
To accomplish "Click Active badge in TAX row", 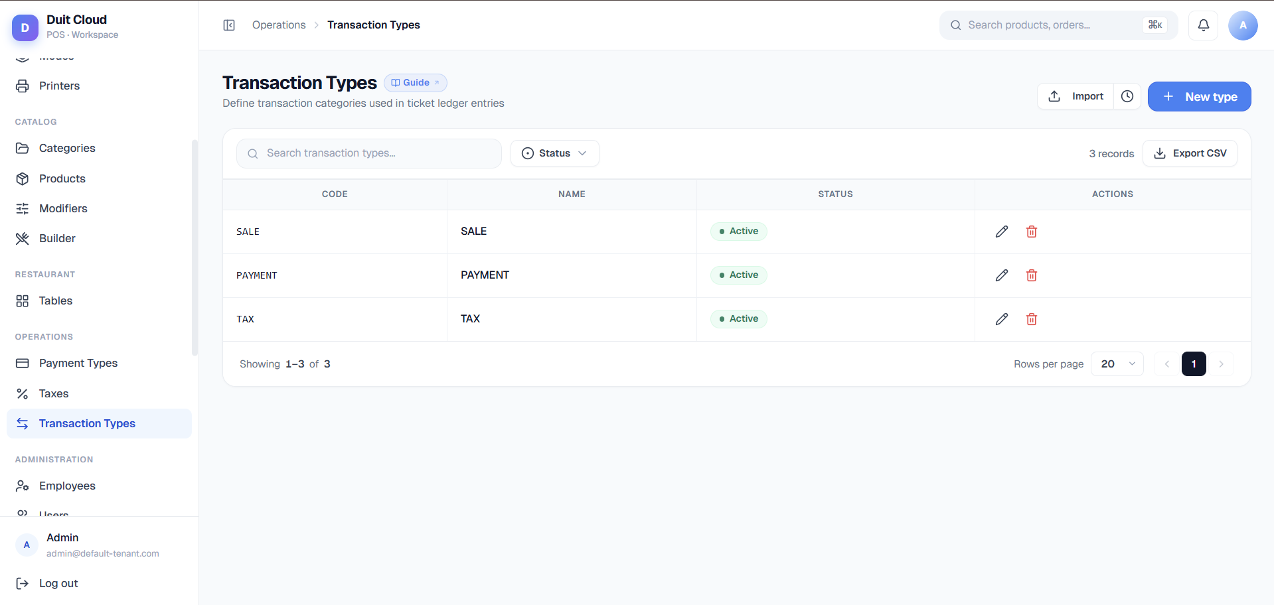I will pos(738,319).
